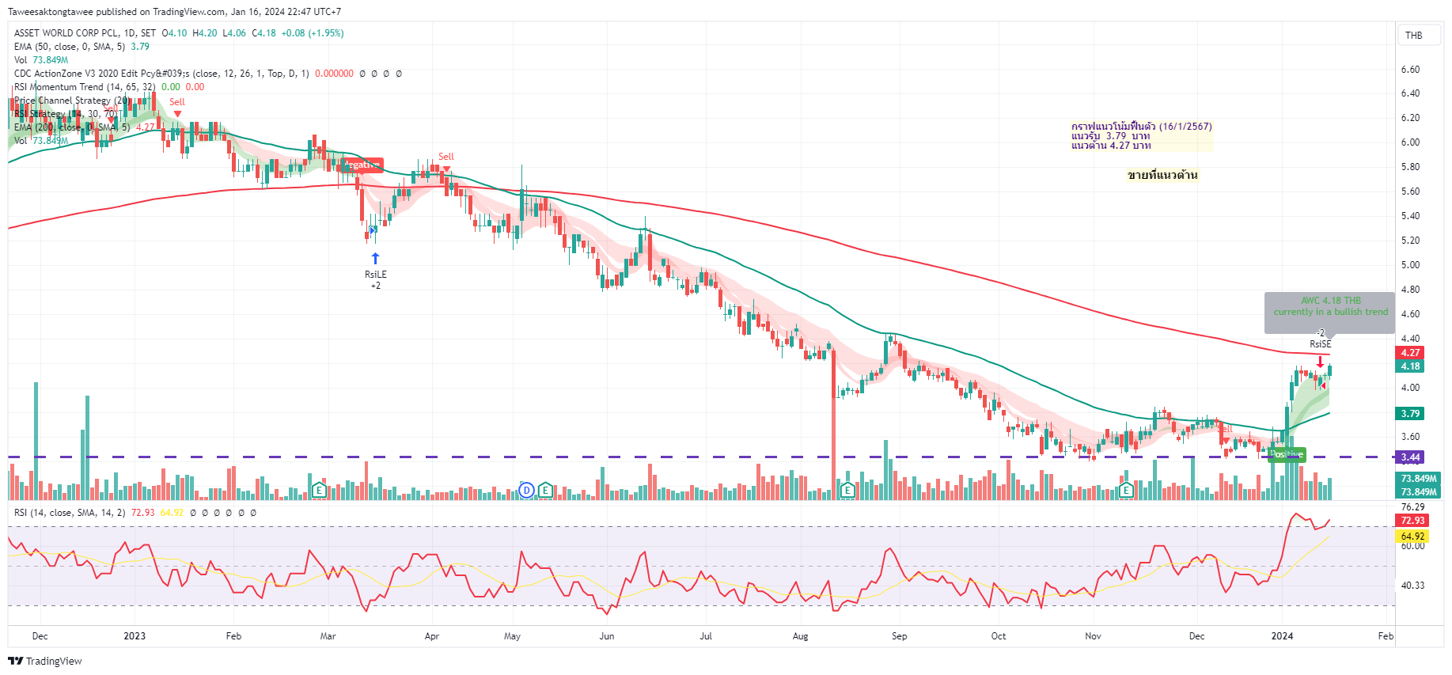This screenshot has height=675, width=1452.
Task: Select the RSI Momentum Trend indicator legend
Action: [x=85, y=87]
